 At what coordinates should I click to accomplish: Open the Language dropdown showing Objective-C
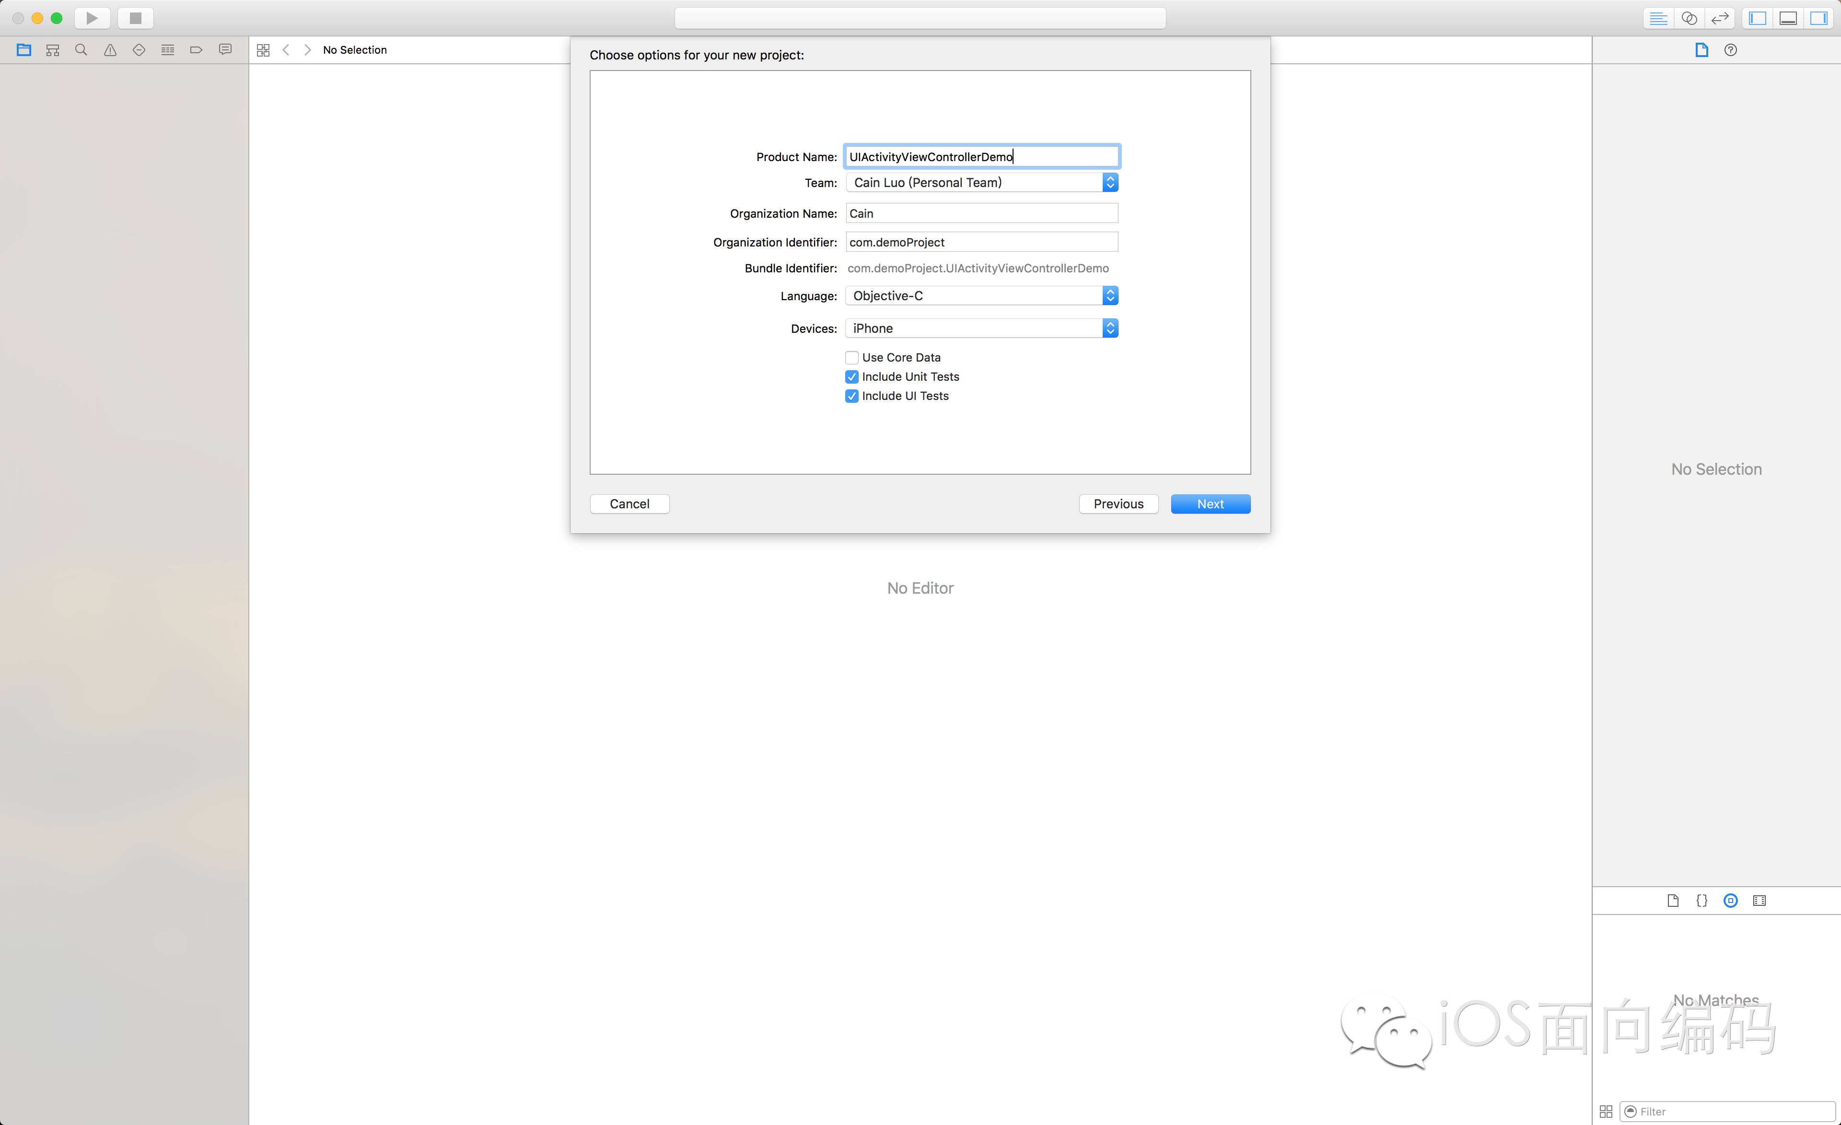(981, 296)
